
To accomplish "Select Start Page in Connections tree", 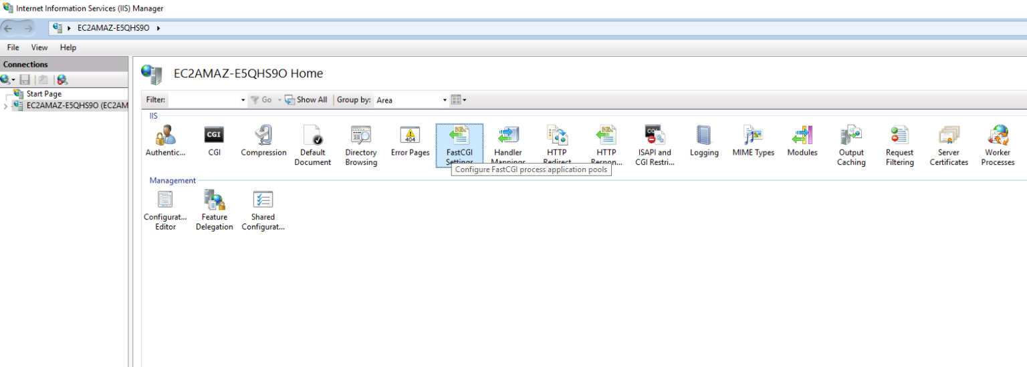I will (x=43, y=94).
